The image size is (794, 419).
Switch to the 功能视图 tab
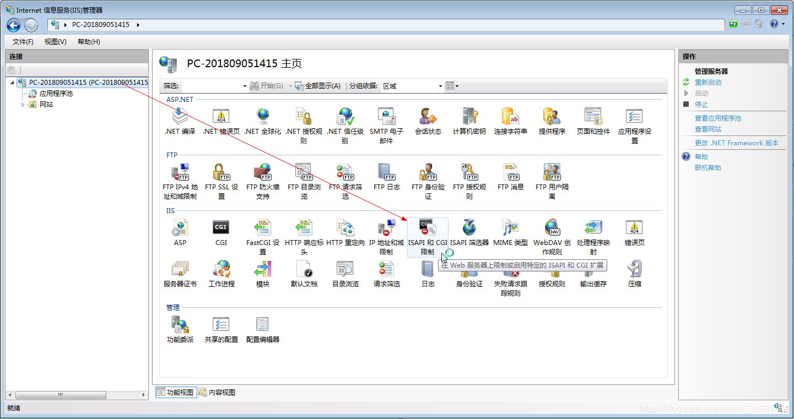coord(176,392)
